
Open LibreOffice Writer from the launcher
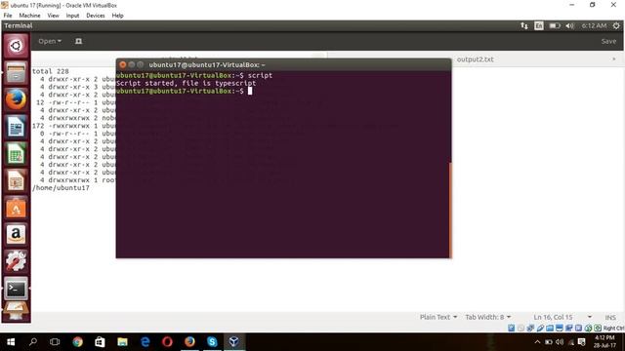(16, 127)
